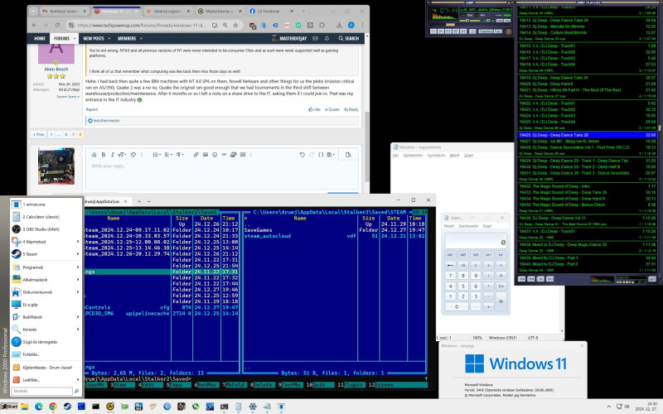Open the Chrome three-dot menu
Viewport: 663px width, 414px height.
(362, 26)
